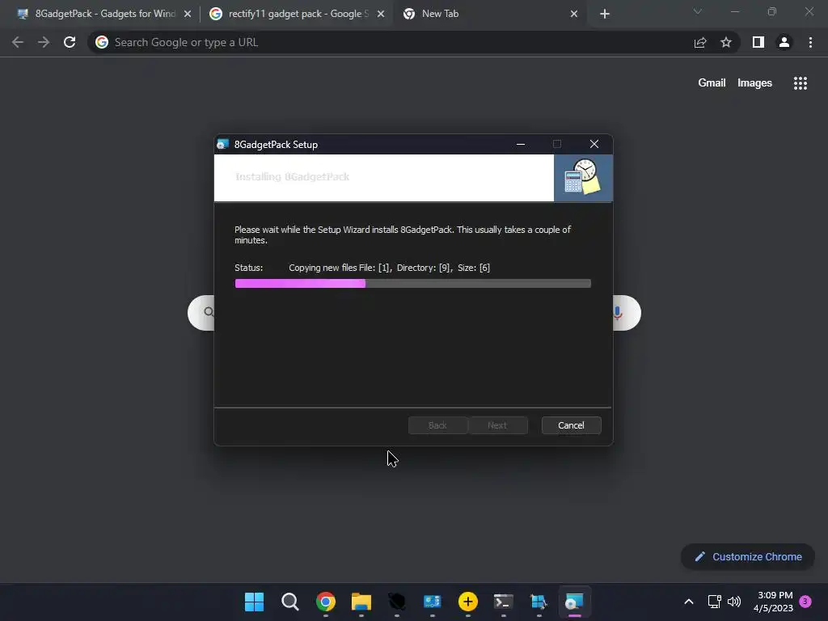
Task: Cancel the 8GadgetPack installation
Action: click(x=571, y=425)
